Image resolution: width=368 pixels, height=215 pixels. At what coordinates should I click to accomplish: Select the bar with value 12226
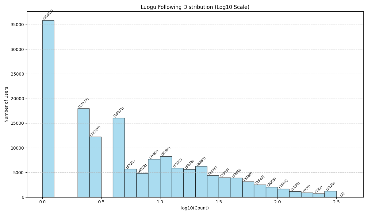tap(95, 167)
